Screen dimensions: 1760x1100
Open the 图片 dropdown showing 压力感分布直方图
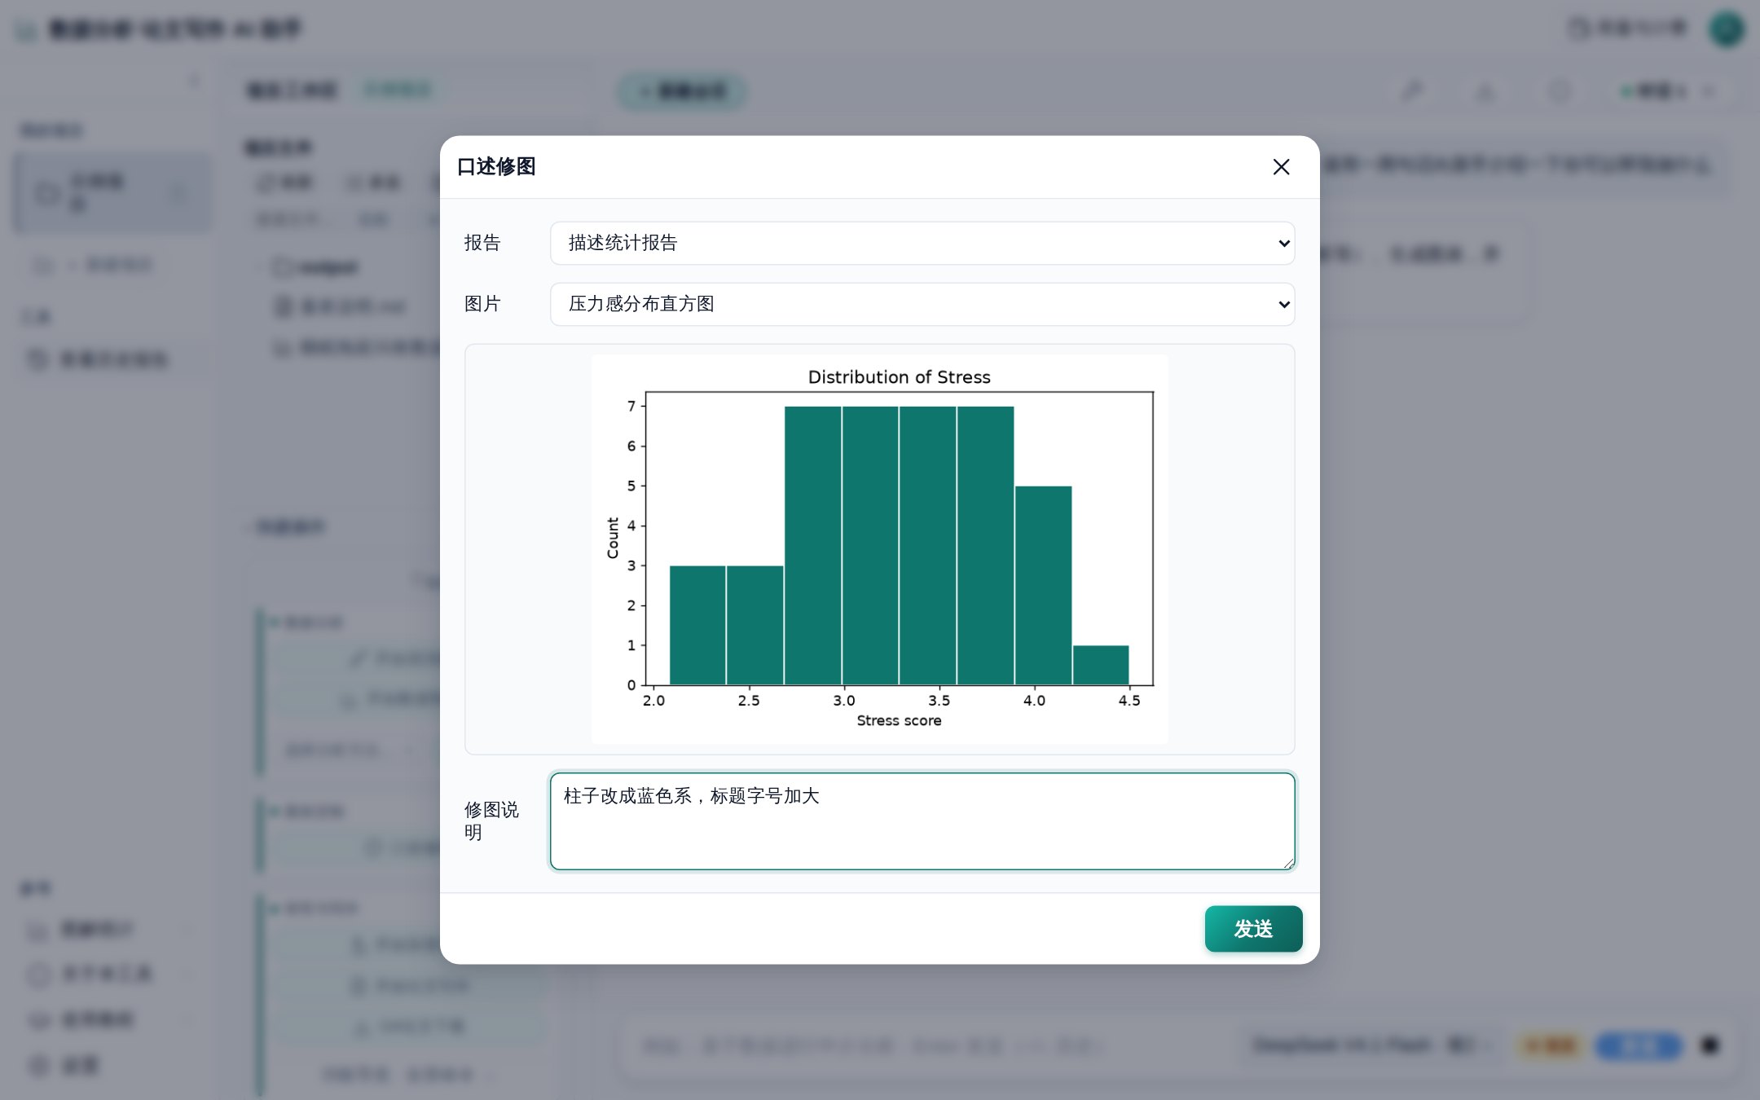point(922,304)
